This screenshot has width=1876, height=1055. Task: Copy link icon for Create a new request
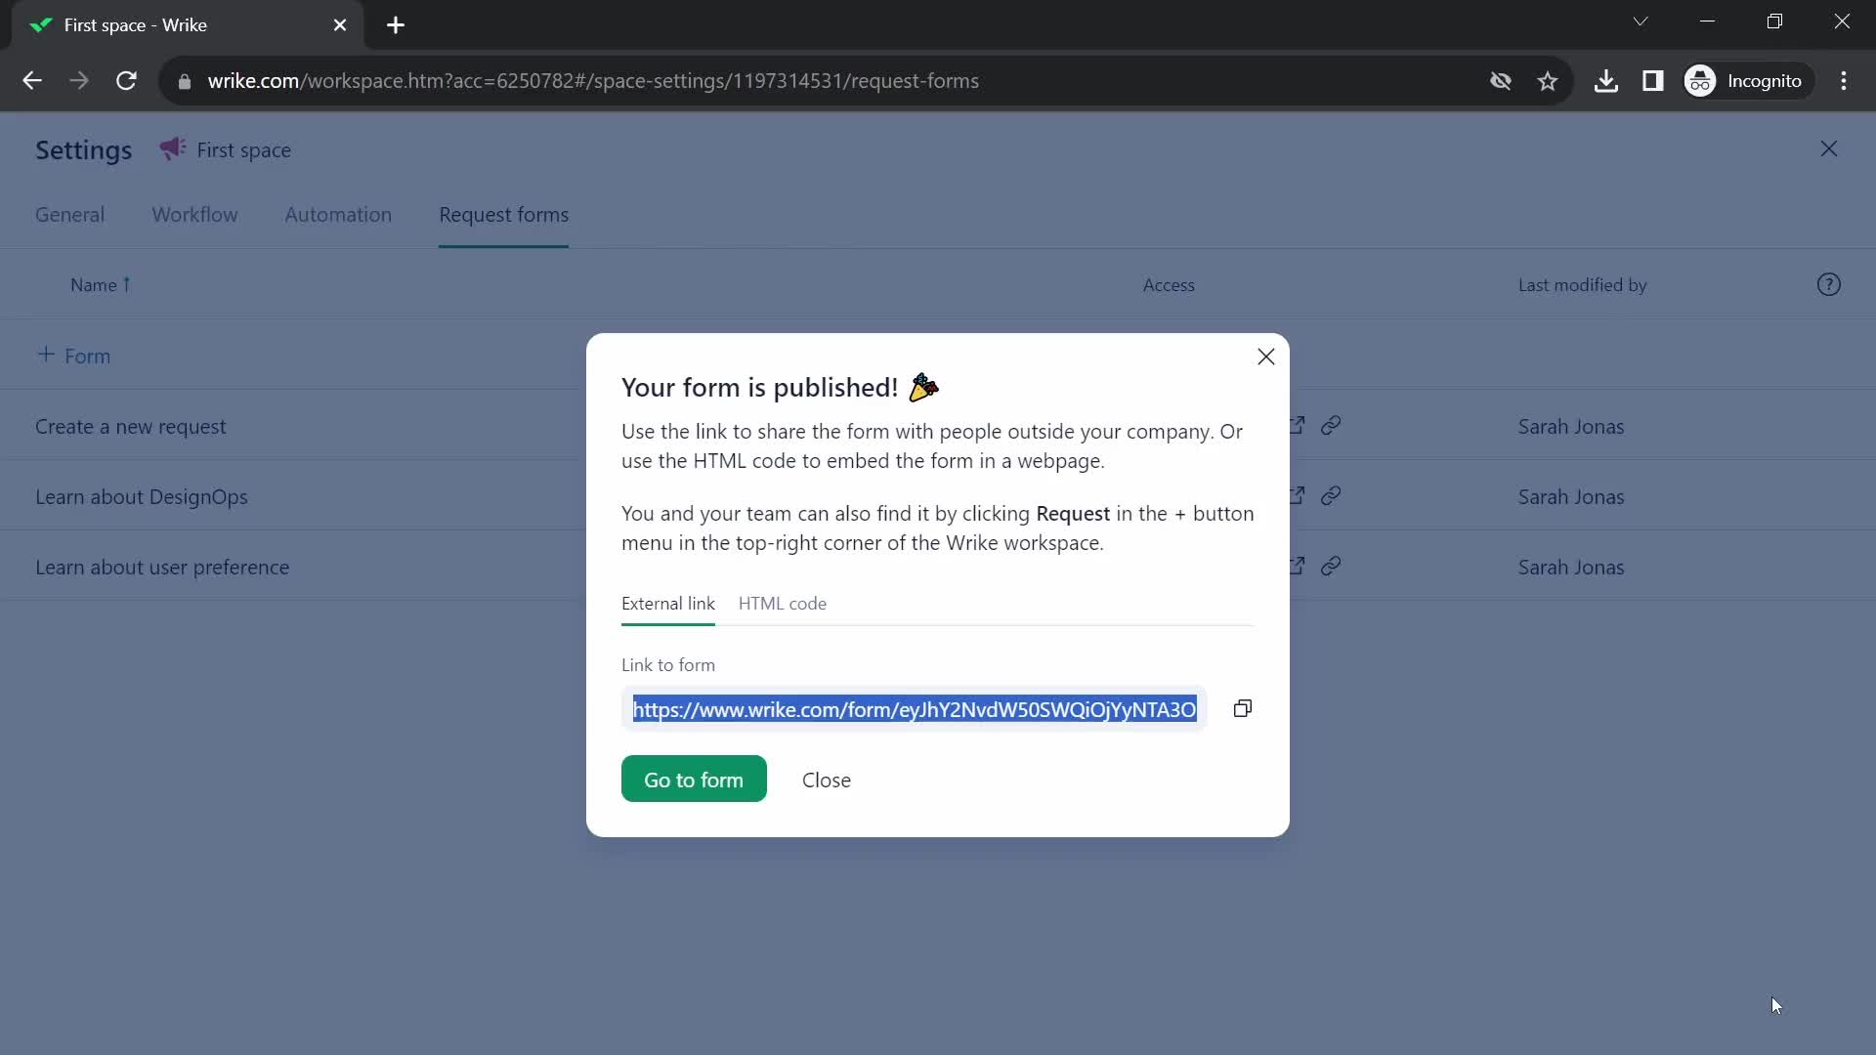pos(1331,426)
